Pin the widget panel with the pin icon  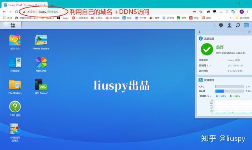point(249,32)
